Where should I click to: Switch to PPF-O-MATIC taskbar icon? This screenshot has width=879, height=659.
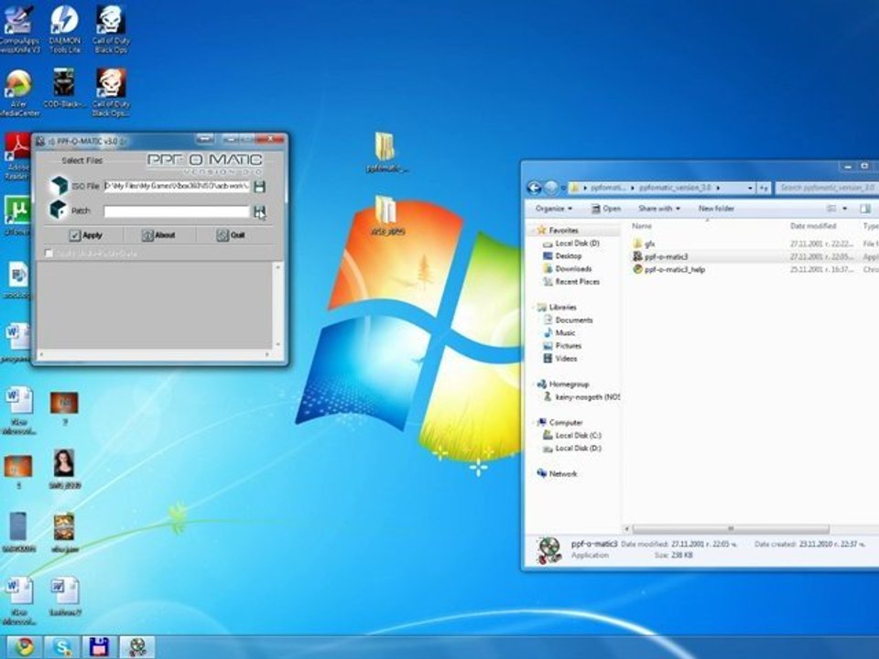pyautogui.click(x=137, y=647)
